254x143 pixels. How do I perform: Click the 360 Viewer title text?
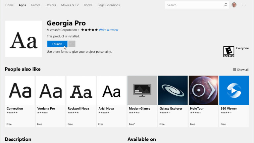[x=229, y=109]
